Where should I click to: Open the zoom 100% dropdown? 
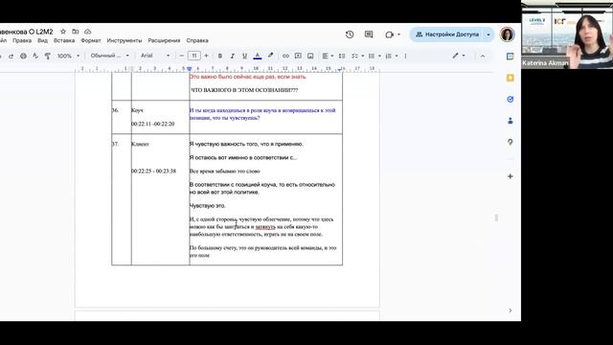(68, 56)
